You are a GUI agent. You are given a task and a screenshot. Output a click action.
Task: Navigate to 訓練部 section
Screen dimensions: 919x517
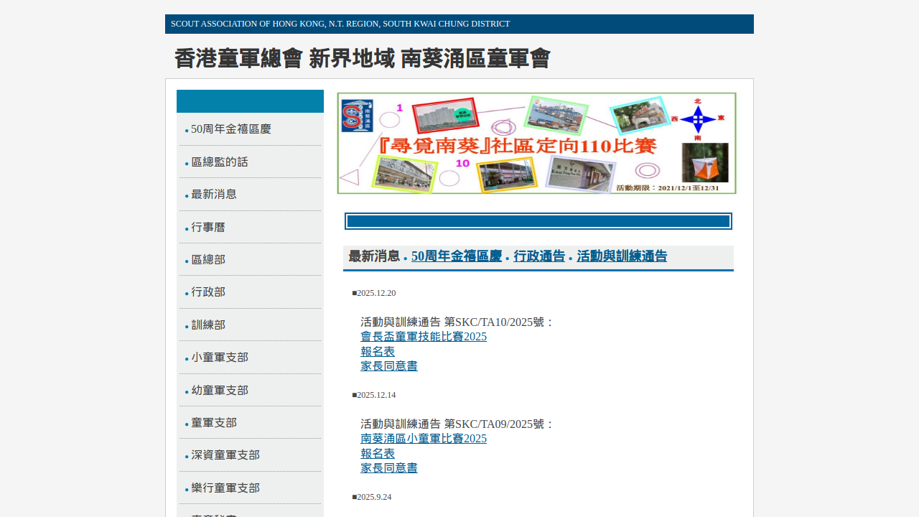(207, 325)
